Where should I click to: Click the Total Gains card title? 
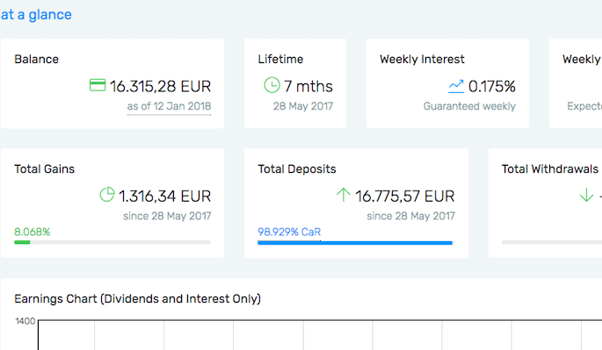(x=45, y=169)
